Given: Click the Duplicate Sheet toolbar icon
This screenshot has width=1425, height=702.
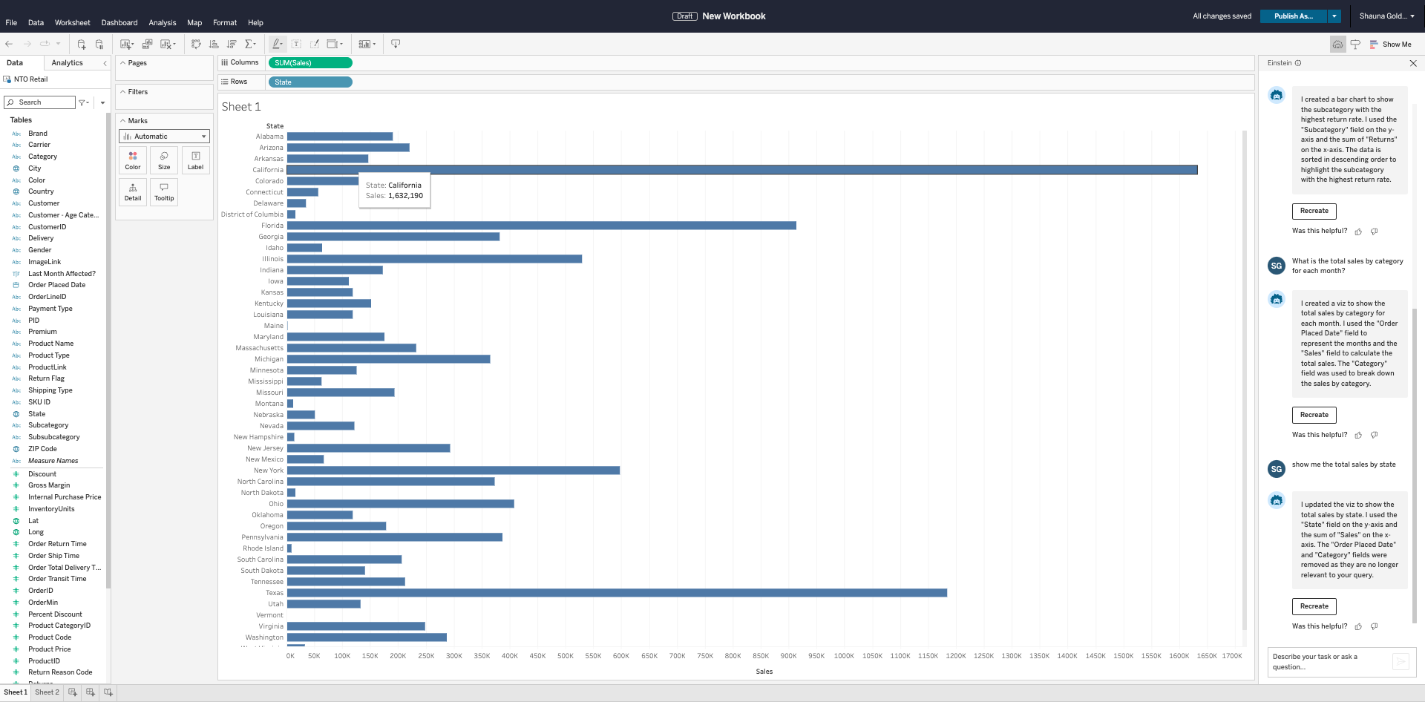Looking at the screenshot, I should click(147, 45).
